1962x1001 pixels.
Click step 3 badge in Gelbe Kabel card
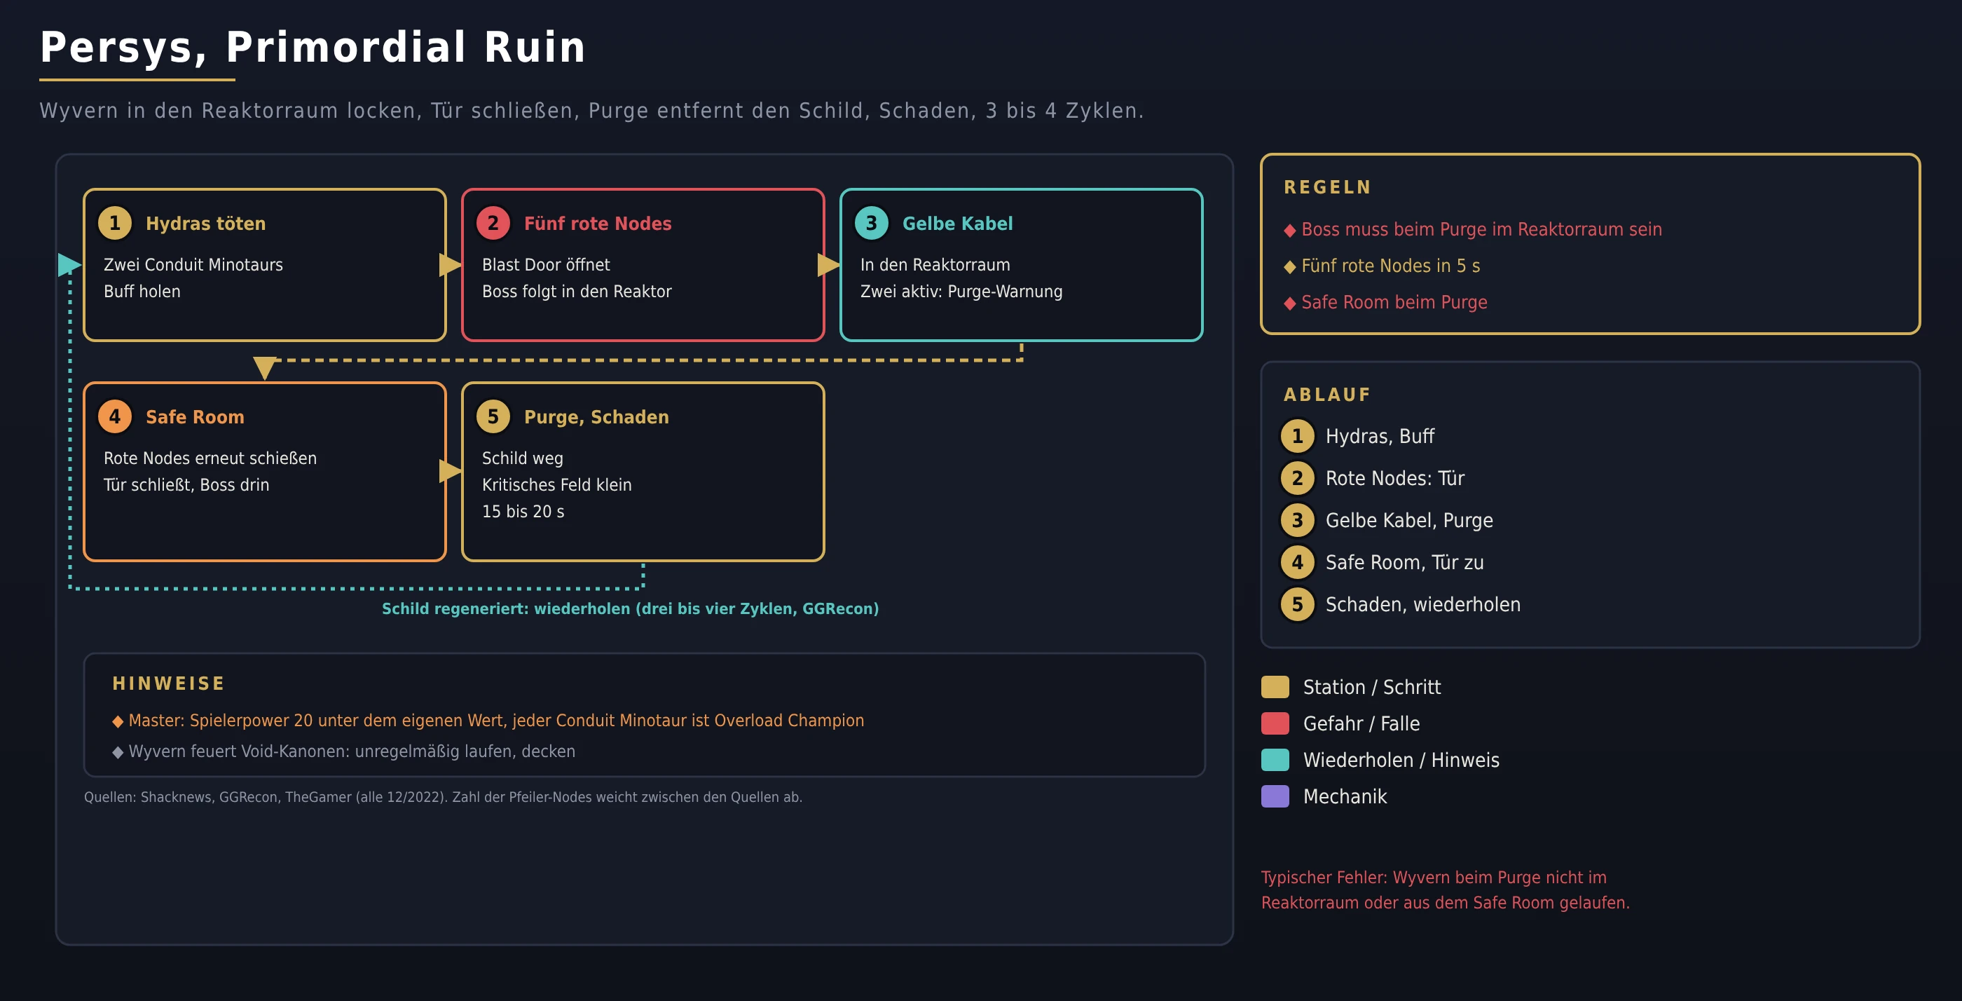pyautogui.click(x=871, y=223)
